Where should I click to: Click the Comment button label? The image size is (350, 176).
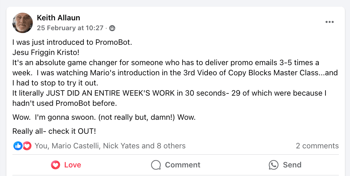(x=183, y=165)
